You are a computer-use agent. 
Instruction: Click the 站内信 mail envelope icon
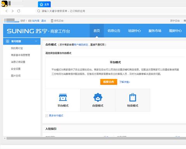[x=30, y=21]
